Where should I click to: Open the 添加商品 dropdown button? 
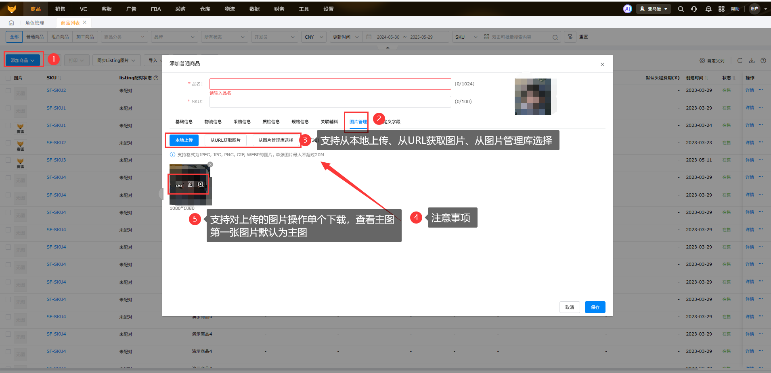point(23,60)
